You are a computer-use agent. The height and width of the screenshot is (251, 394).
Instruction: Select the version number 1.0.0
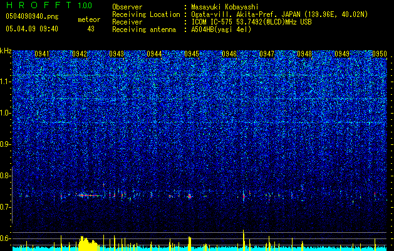click(85, 6)
